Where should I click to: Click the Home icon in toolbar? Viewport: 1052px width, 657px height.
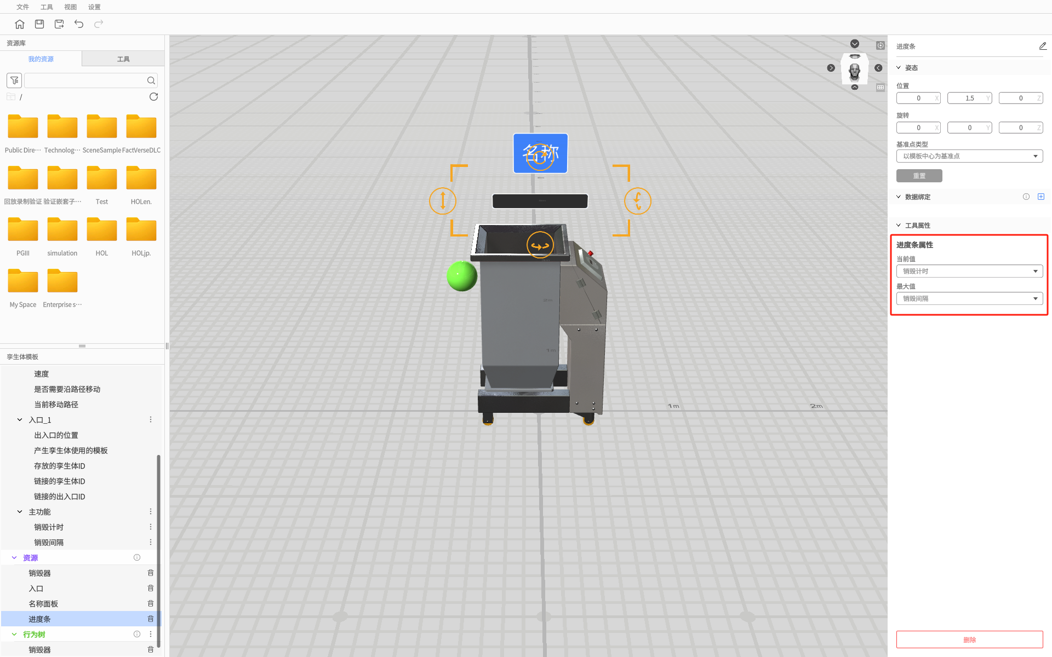click(20, 24)
